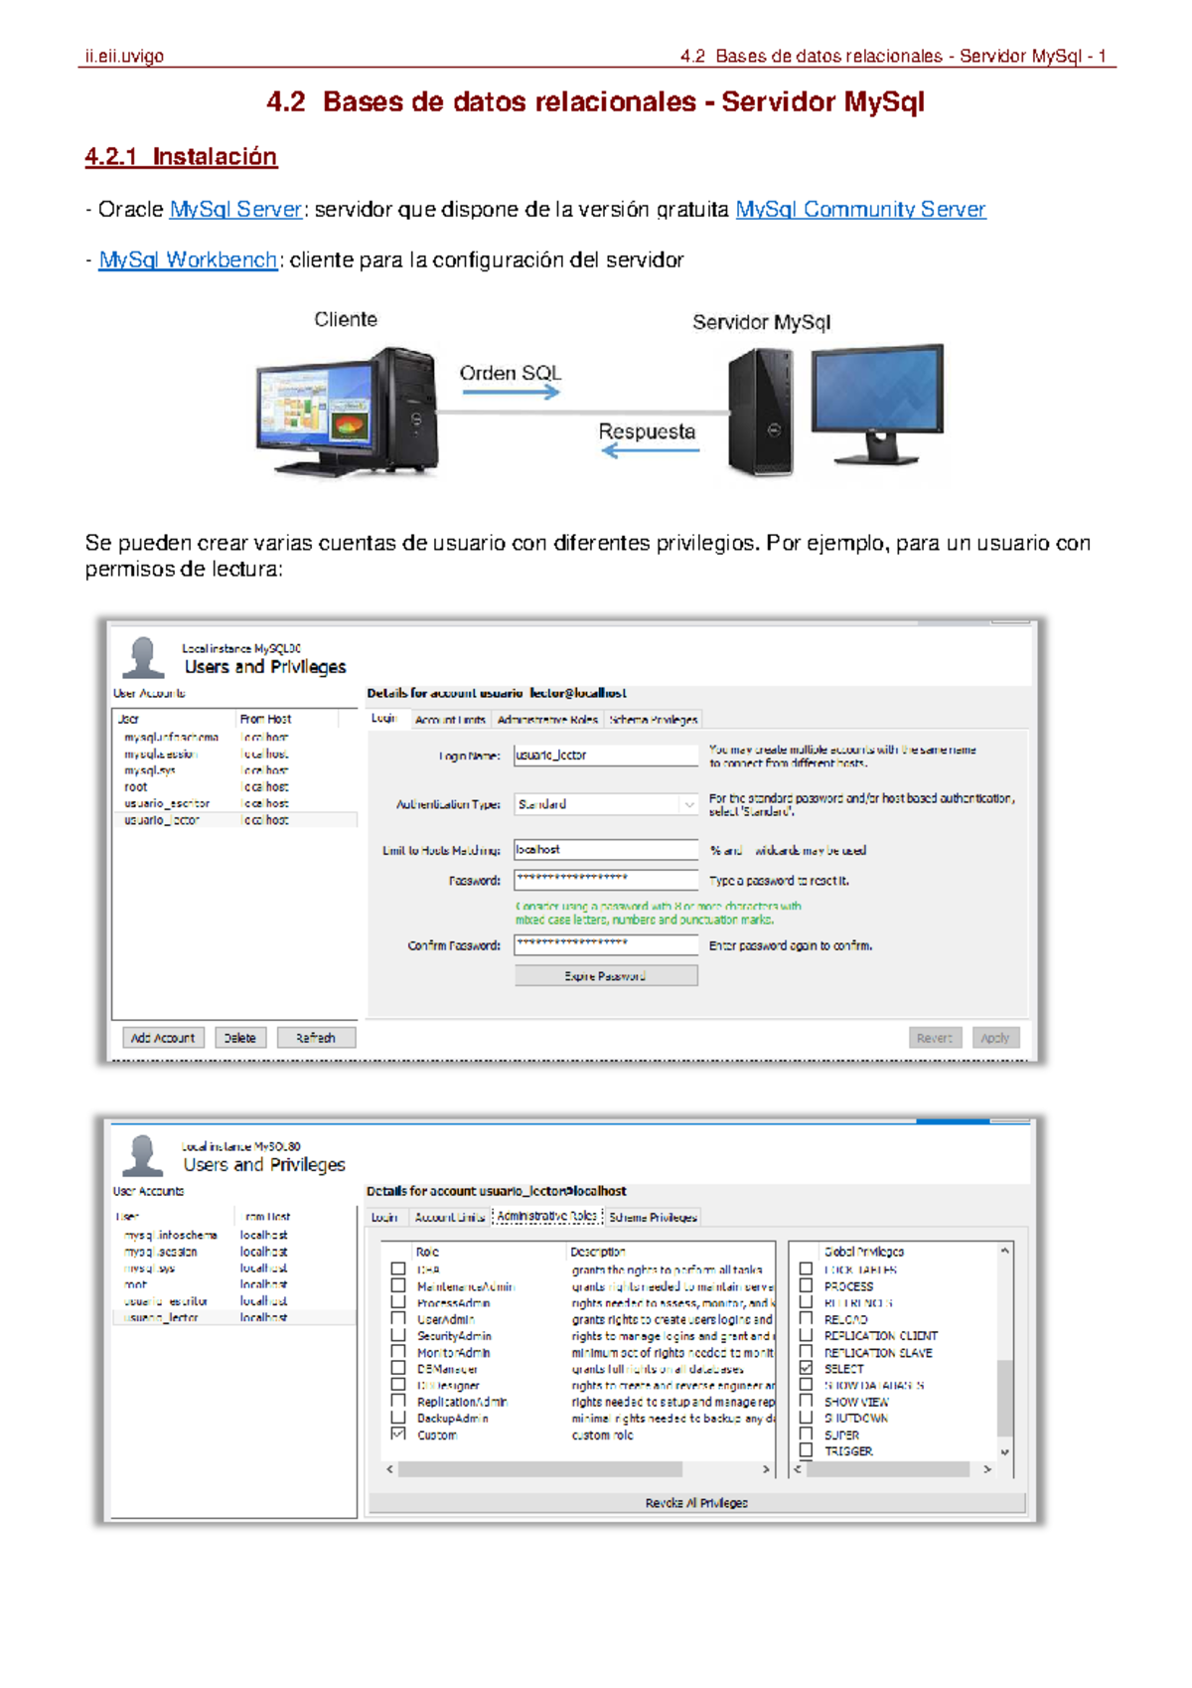Click the Revoke All Privileges button
This screenshot has height=1688, width=1192.
click(696, 1502)
